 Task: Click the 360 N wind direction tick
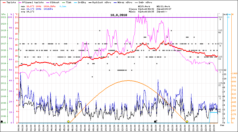point(220,18)
